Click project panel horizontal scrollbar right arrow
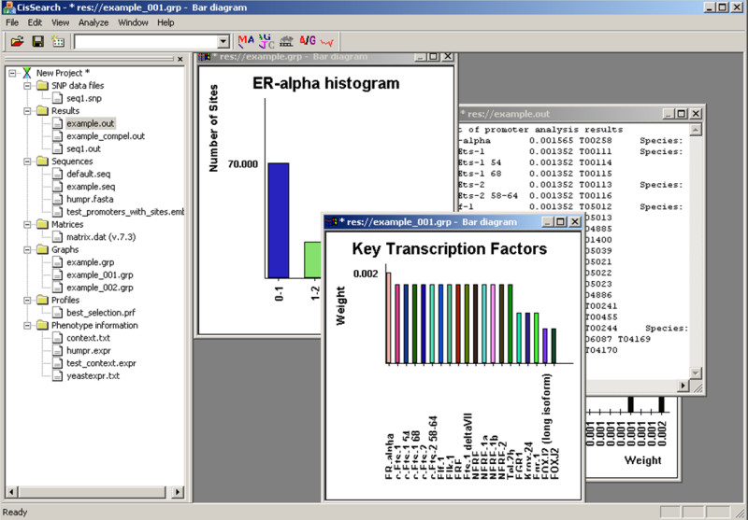Image resolution: width=748 pixels, height=520 pixels. point(178,492)
